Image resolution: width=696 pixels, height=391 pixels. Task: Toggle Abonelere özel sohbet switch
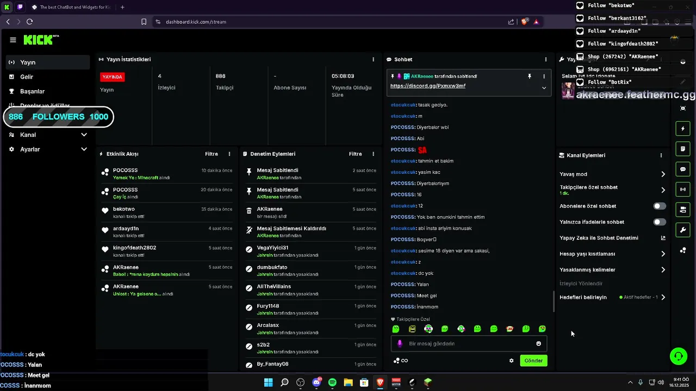click(660, 206)
